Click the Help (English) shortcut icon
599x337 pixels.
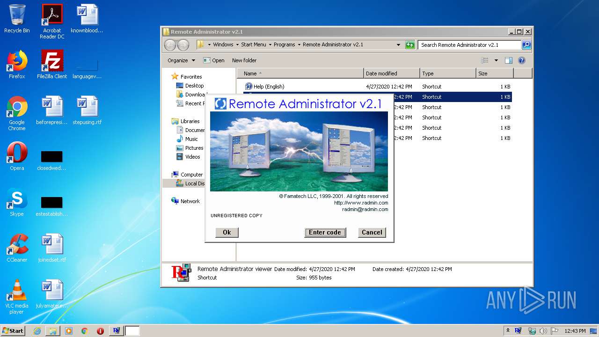(x=248, y=87)
